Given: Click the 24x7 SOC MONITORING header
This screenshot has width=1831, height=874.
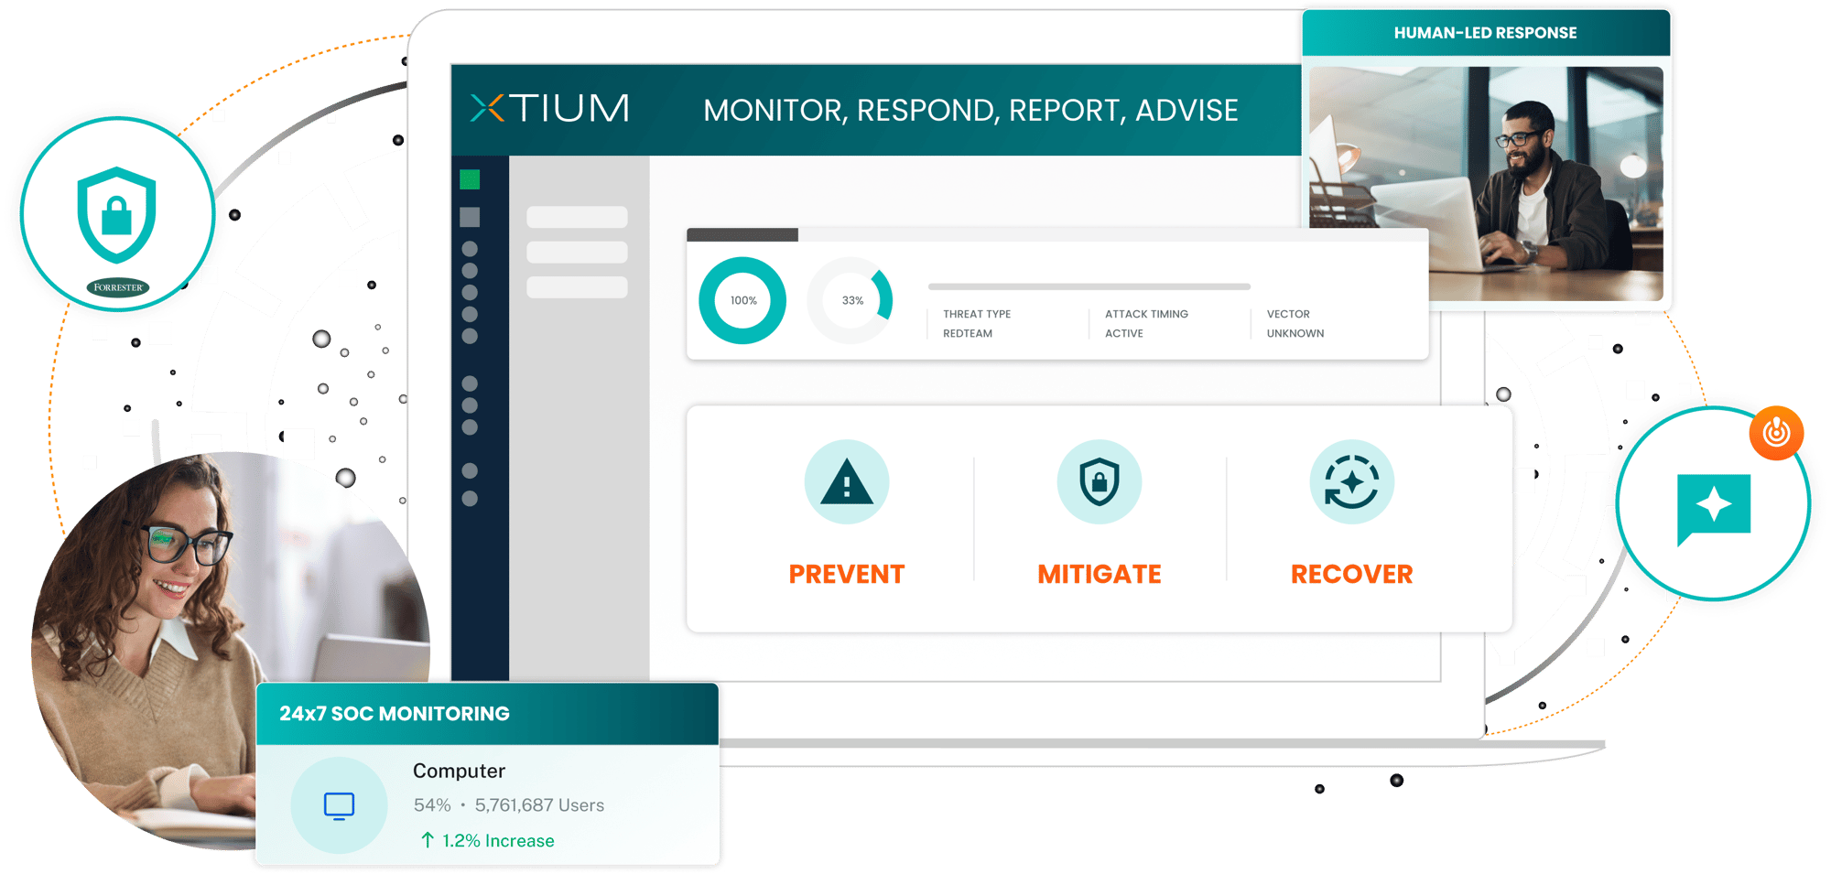Looking at the screenshot, I should tap(487, 714).
